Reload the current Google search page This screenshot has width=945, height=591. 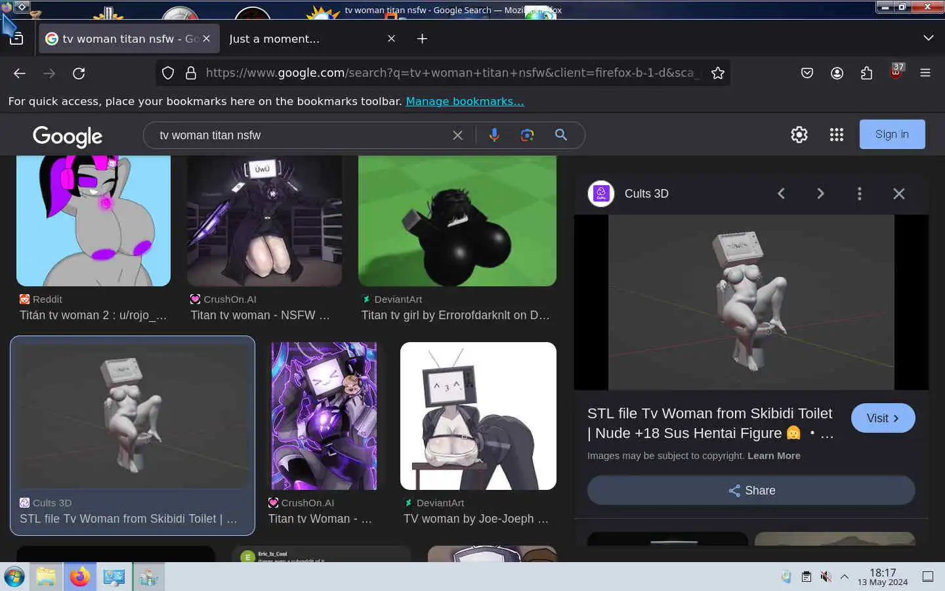coord(79,73)
